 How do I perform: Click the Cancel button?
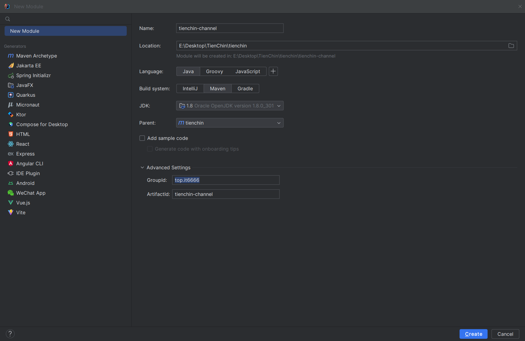tap(505, 334)
